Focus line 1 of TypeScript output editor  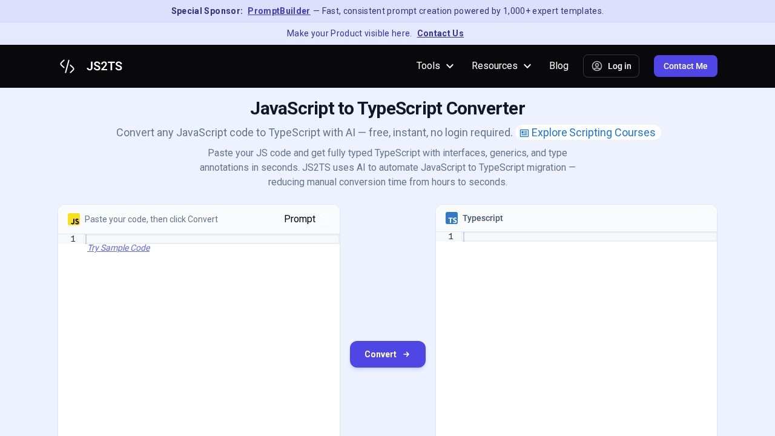tap(590, 237)
